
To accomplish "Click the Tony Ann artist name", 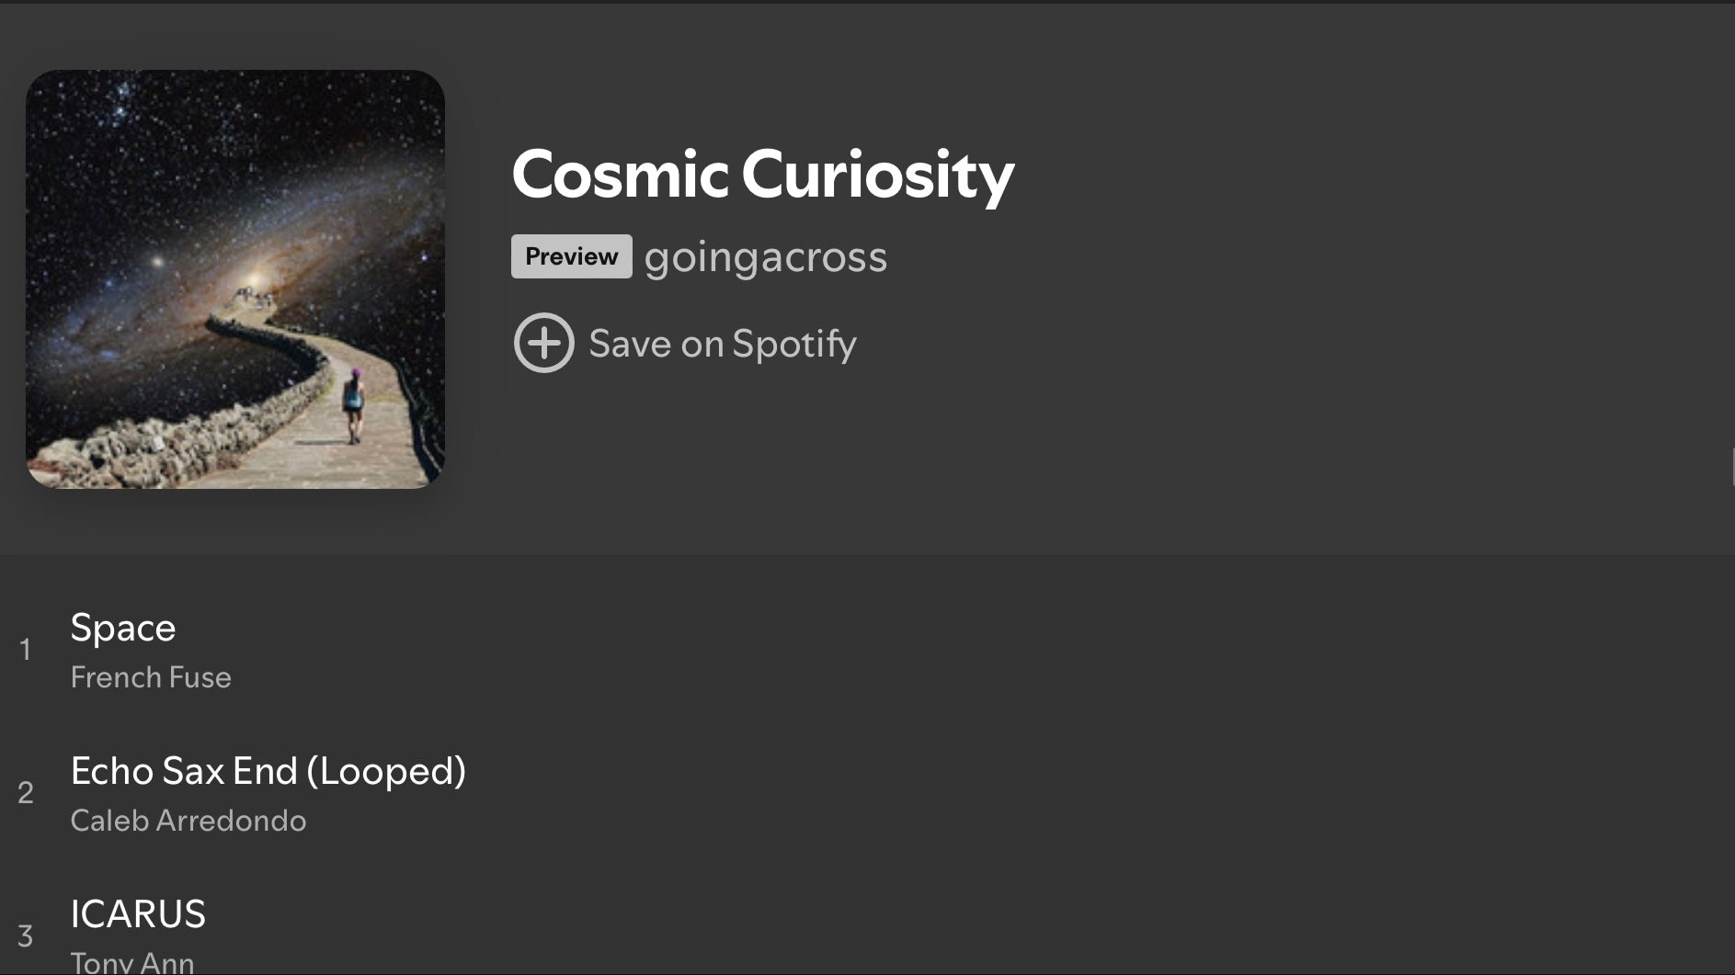I will tap(132, 962).
